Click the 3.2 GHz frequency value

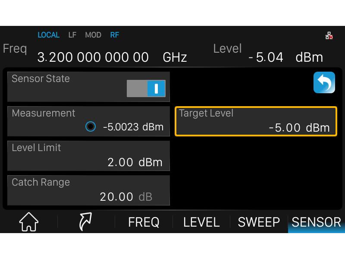point(93,57)
